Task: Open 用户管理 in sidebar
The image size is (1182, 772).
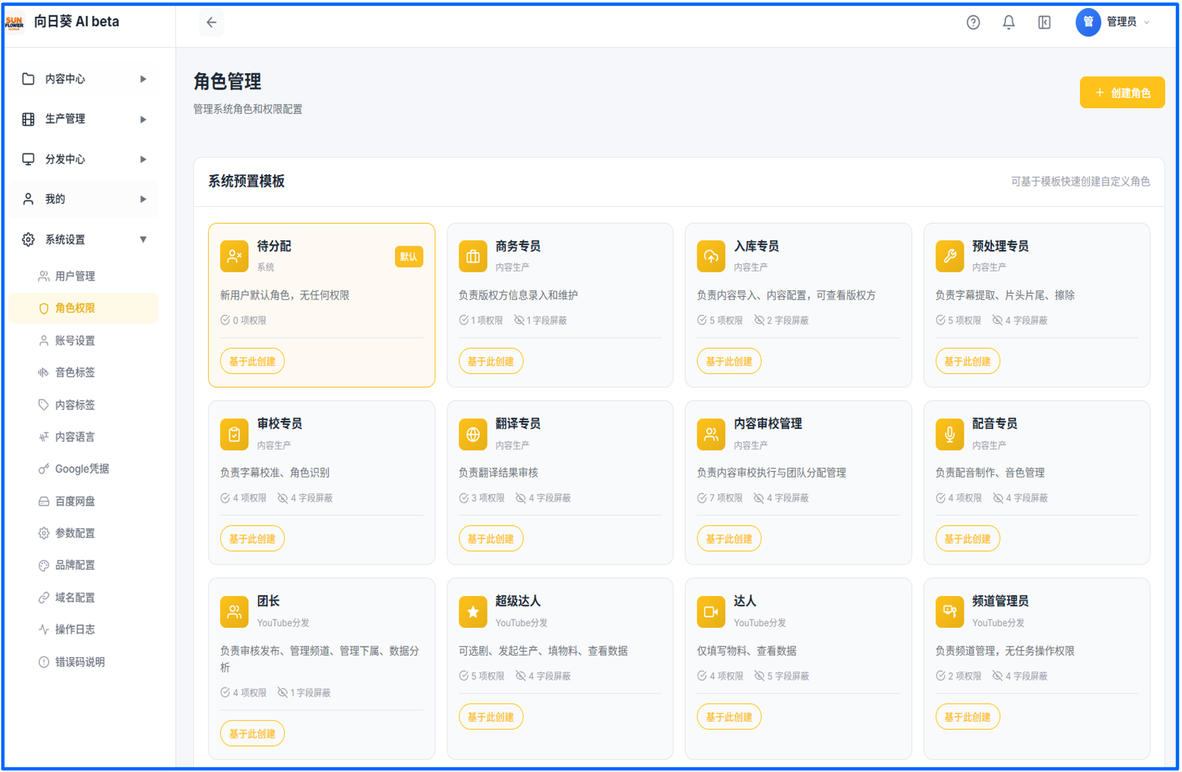Action: pos(84,276)
